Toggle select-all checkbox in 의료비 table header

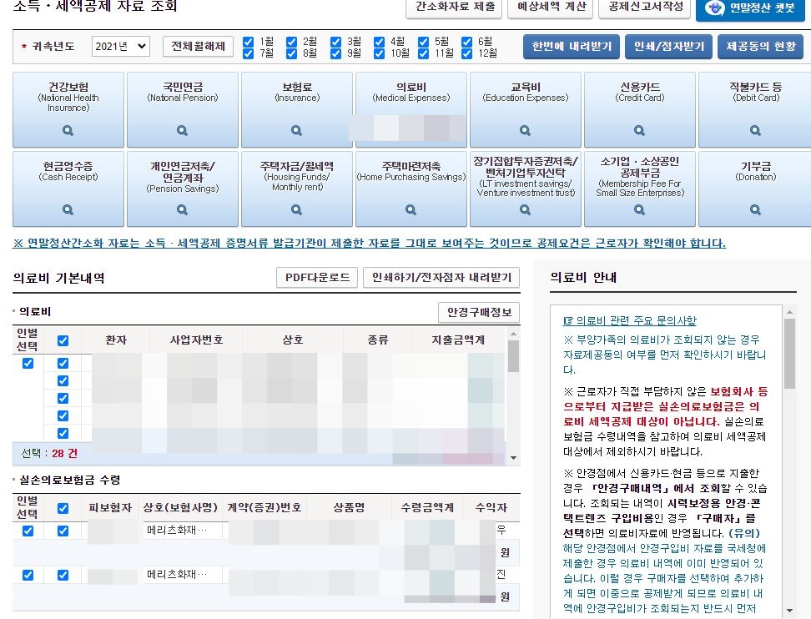coord(63,341)
